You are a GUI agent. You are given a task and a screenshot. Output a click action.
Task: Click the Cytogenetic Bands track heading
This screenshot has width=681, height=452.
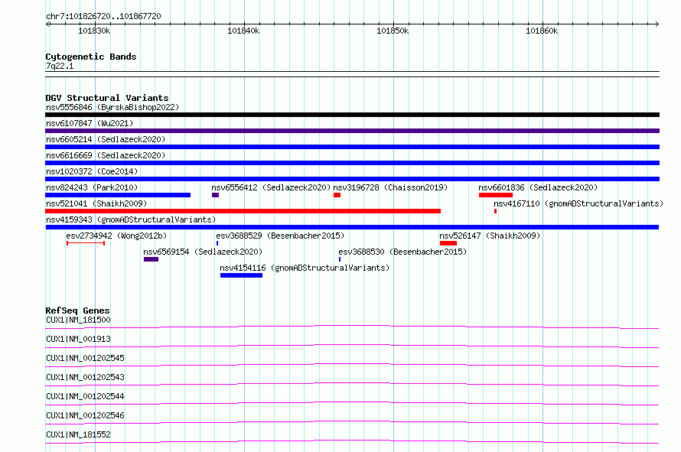[91, 57]
